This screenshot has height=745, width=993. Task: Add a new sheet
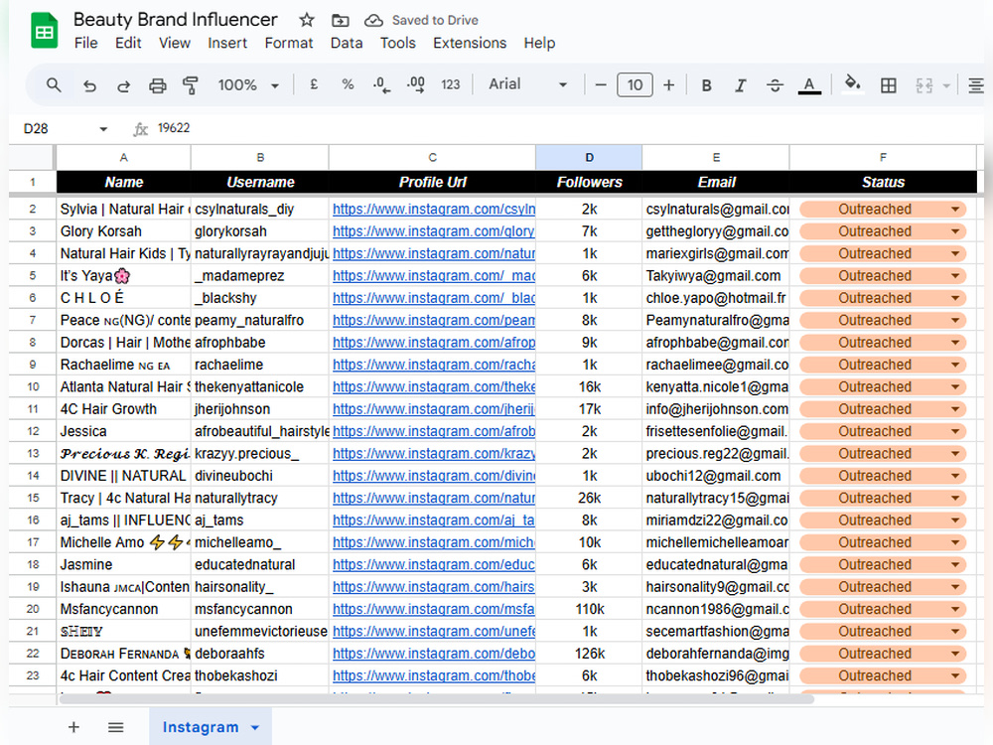click(73, 727)
